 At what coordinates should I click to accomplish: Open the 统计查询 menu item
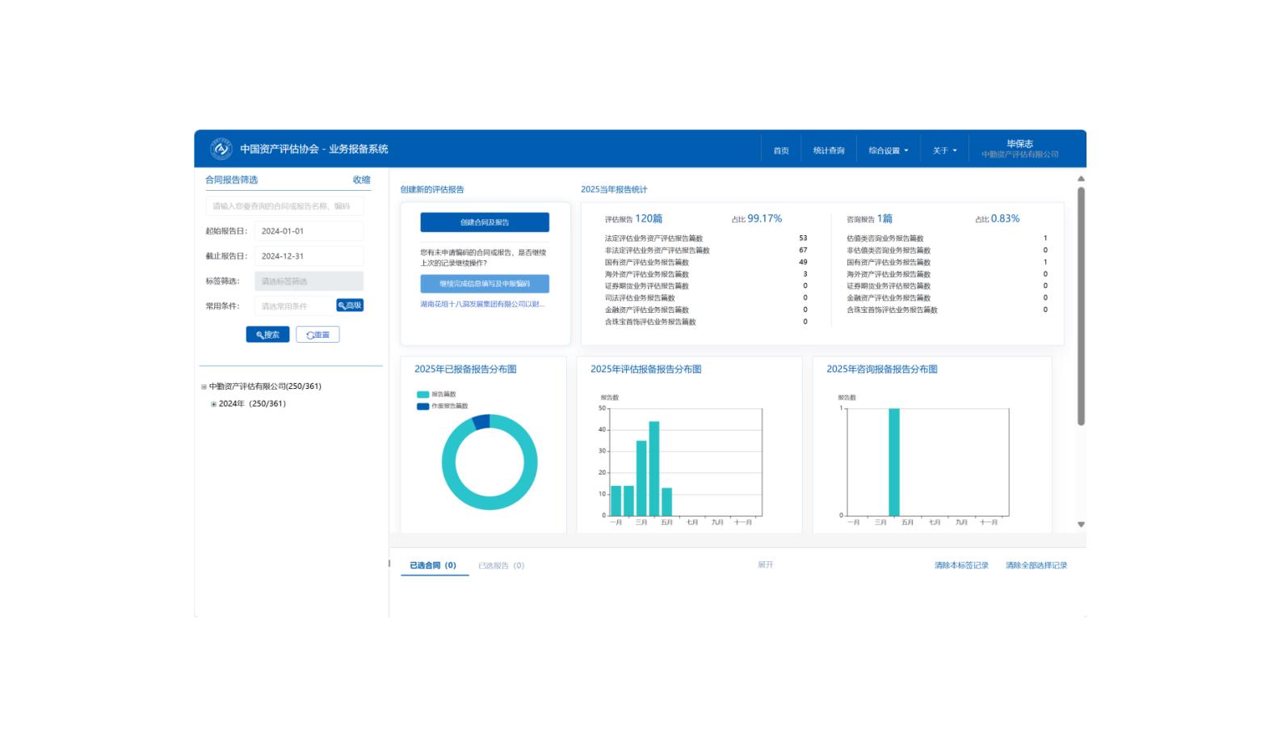(x=828, y=150)
